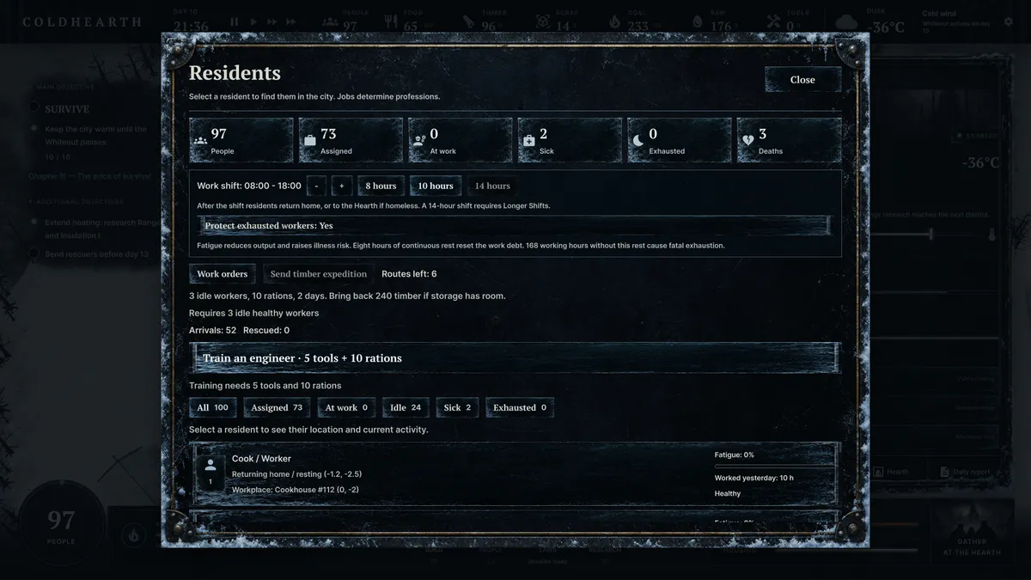Open the Work orders section
The width and height of the screenshot is (1031, 580).
point(223,274)
